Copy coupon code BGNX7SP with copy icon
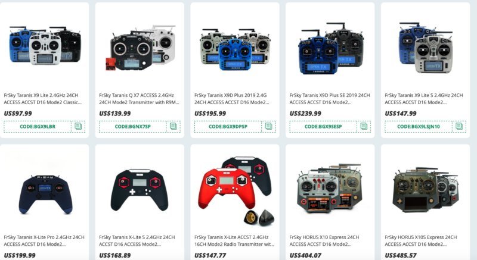 point(174,126)
